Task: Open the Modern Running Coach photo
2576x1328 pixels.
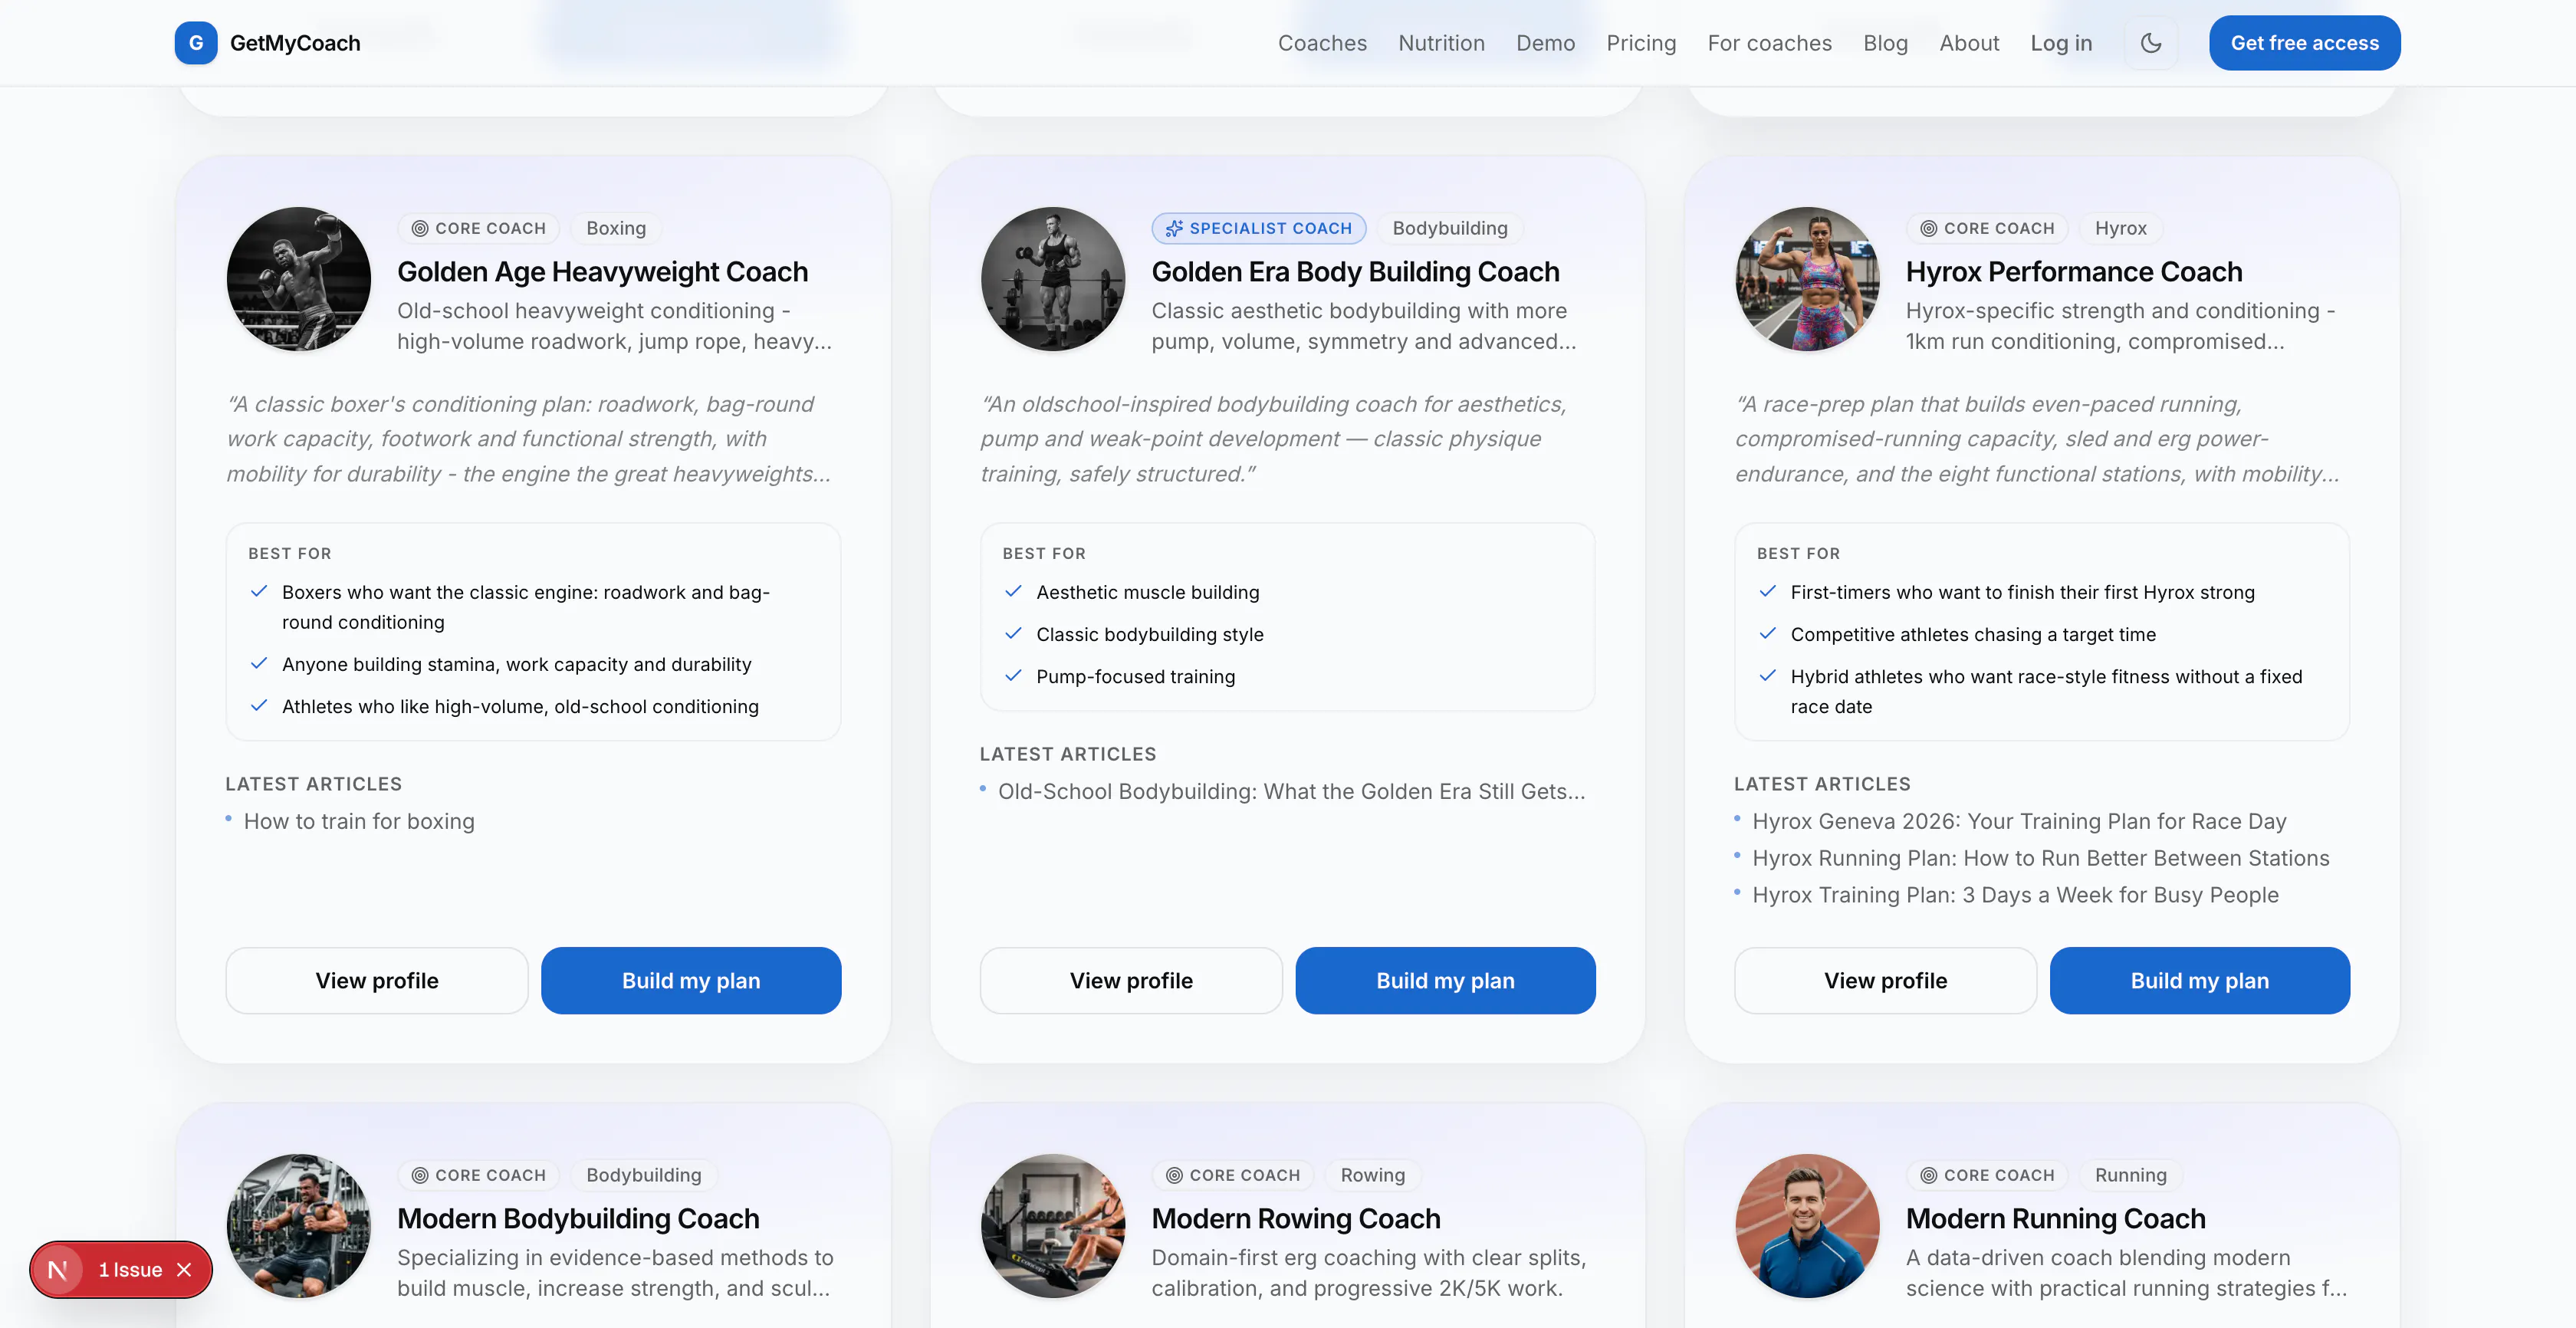Action: (x=1807, y=1226)
